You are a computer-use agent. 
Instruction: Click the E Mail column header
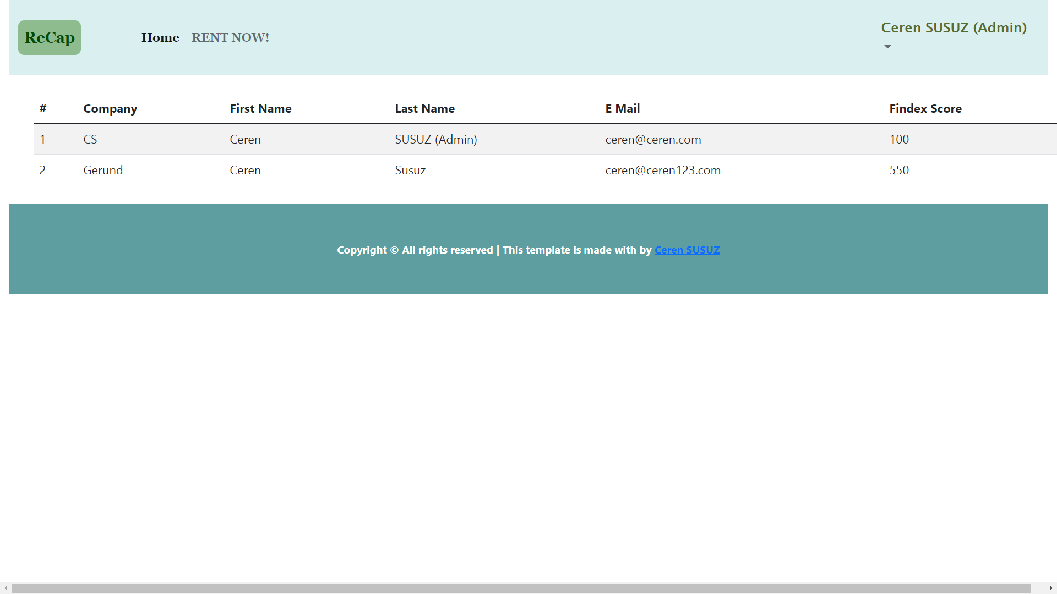622,108
